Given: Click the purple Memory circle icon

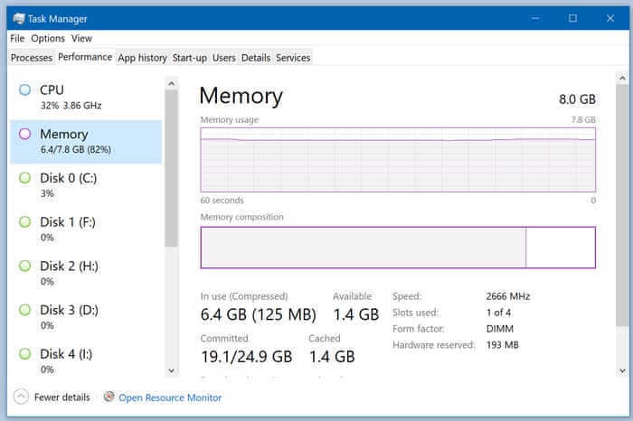Looking at the screenshot, I should pyautogui.click(x=24, y=134).
